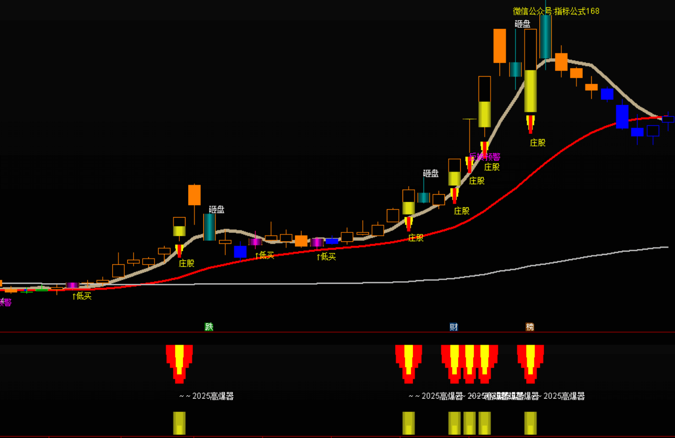Screen dimensions: 675x438
Task: Click the leftmost yellow bar in bottom panel
Action: (179, 423)
